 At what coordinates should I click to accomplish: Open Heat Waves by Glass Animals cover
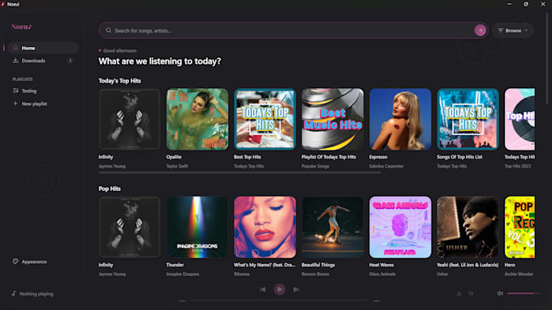tap(400, 227)
